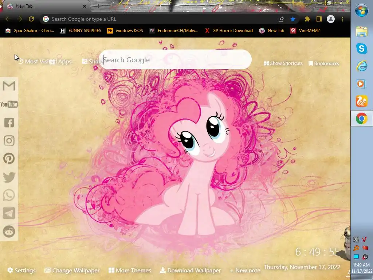Toggle the Chrome side panel icon
The image size is (373, 280).
pos(319,19)
